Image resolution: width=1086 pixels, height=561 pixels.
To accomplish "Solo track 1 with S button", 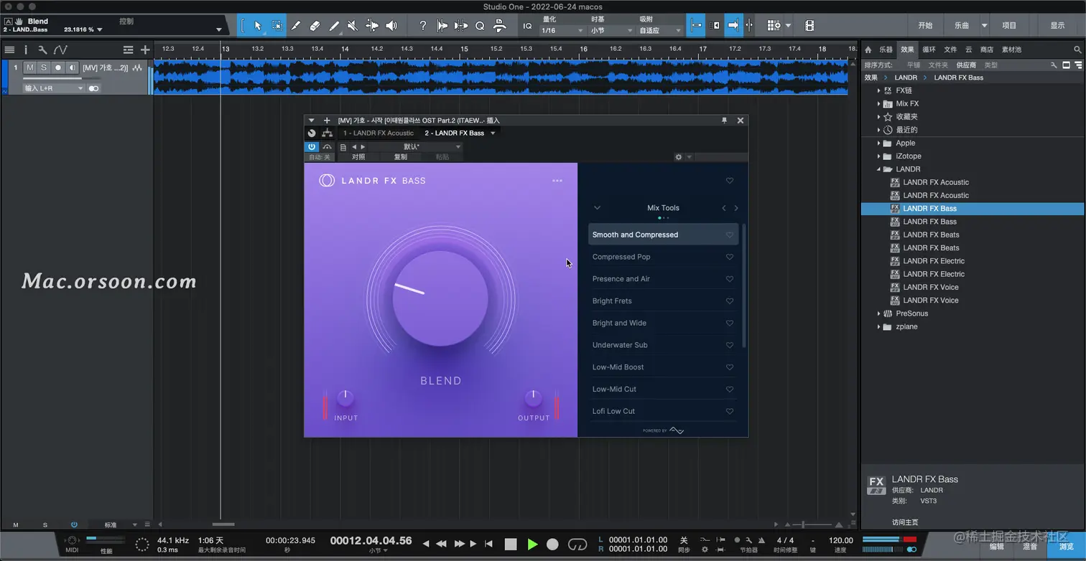I will coord(44,67).
